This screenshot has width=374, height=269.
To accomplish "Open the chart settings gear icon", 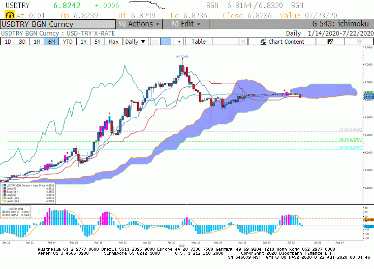I will [359, 42].
